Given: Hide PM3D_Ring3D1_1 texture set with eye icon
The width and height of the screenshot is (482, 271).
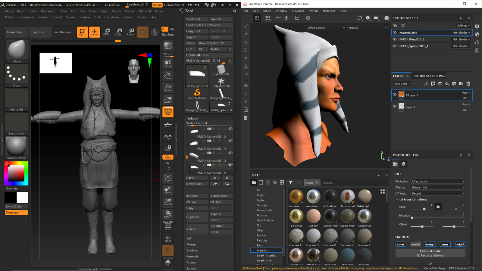Looking at the screenshot, I should 395,39.
